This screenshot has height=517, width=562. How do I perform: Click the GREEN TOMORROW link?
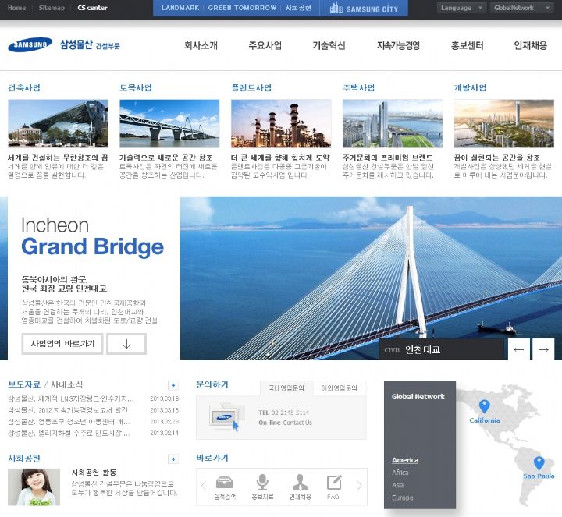[x=242, y=8]
